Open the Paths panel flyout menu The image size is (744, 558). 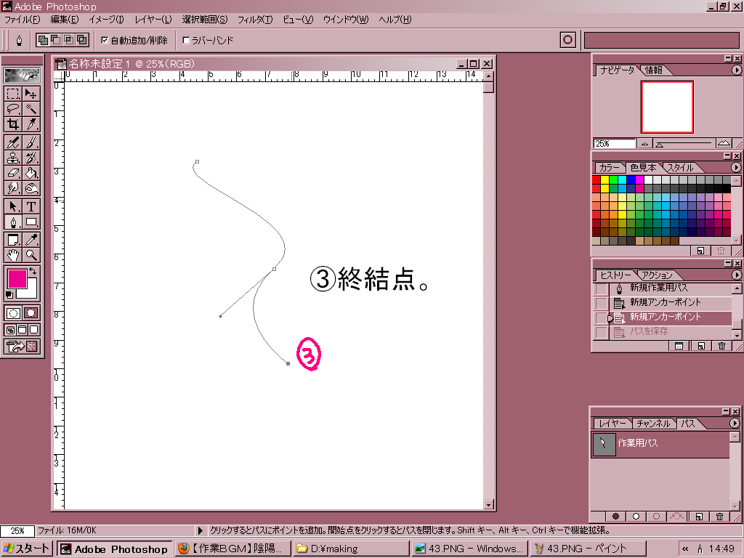click(x=735, y=423)
